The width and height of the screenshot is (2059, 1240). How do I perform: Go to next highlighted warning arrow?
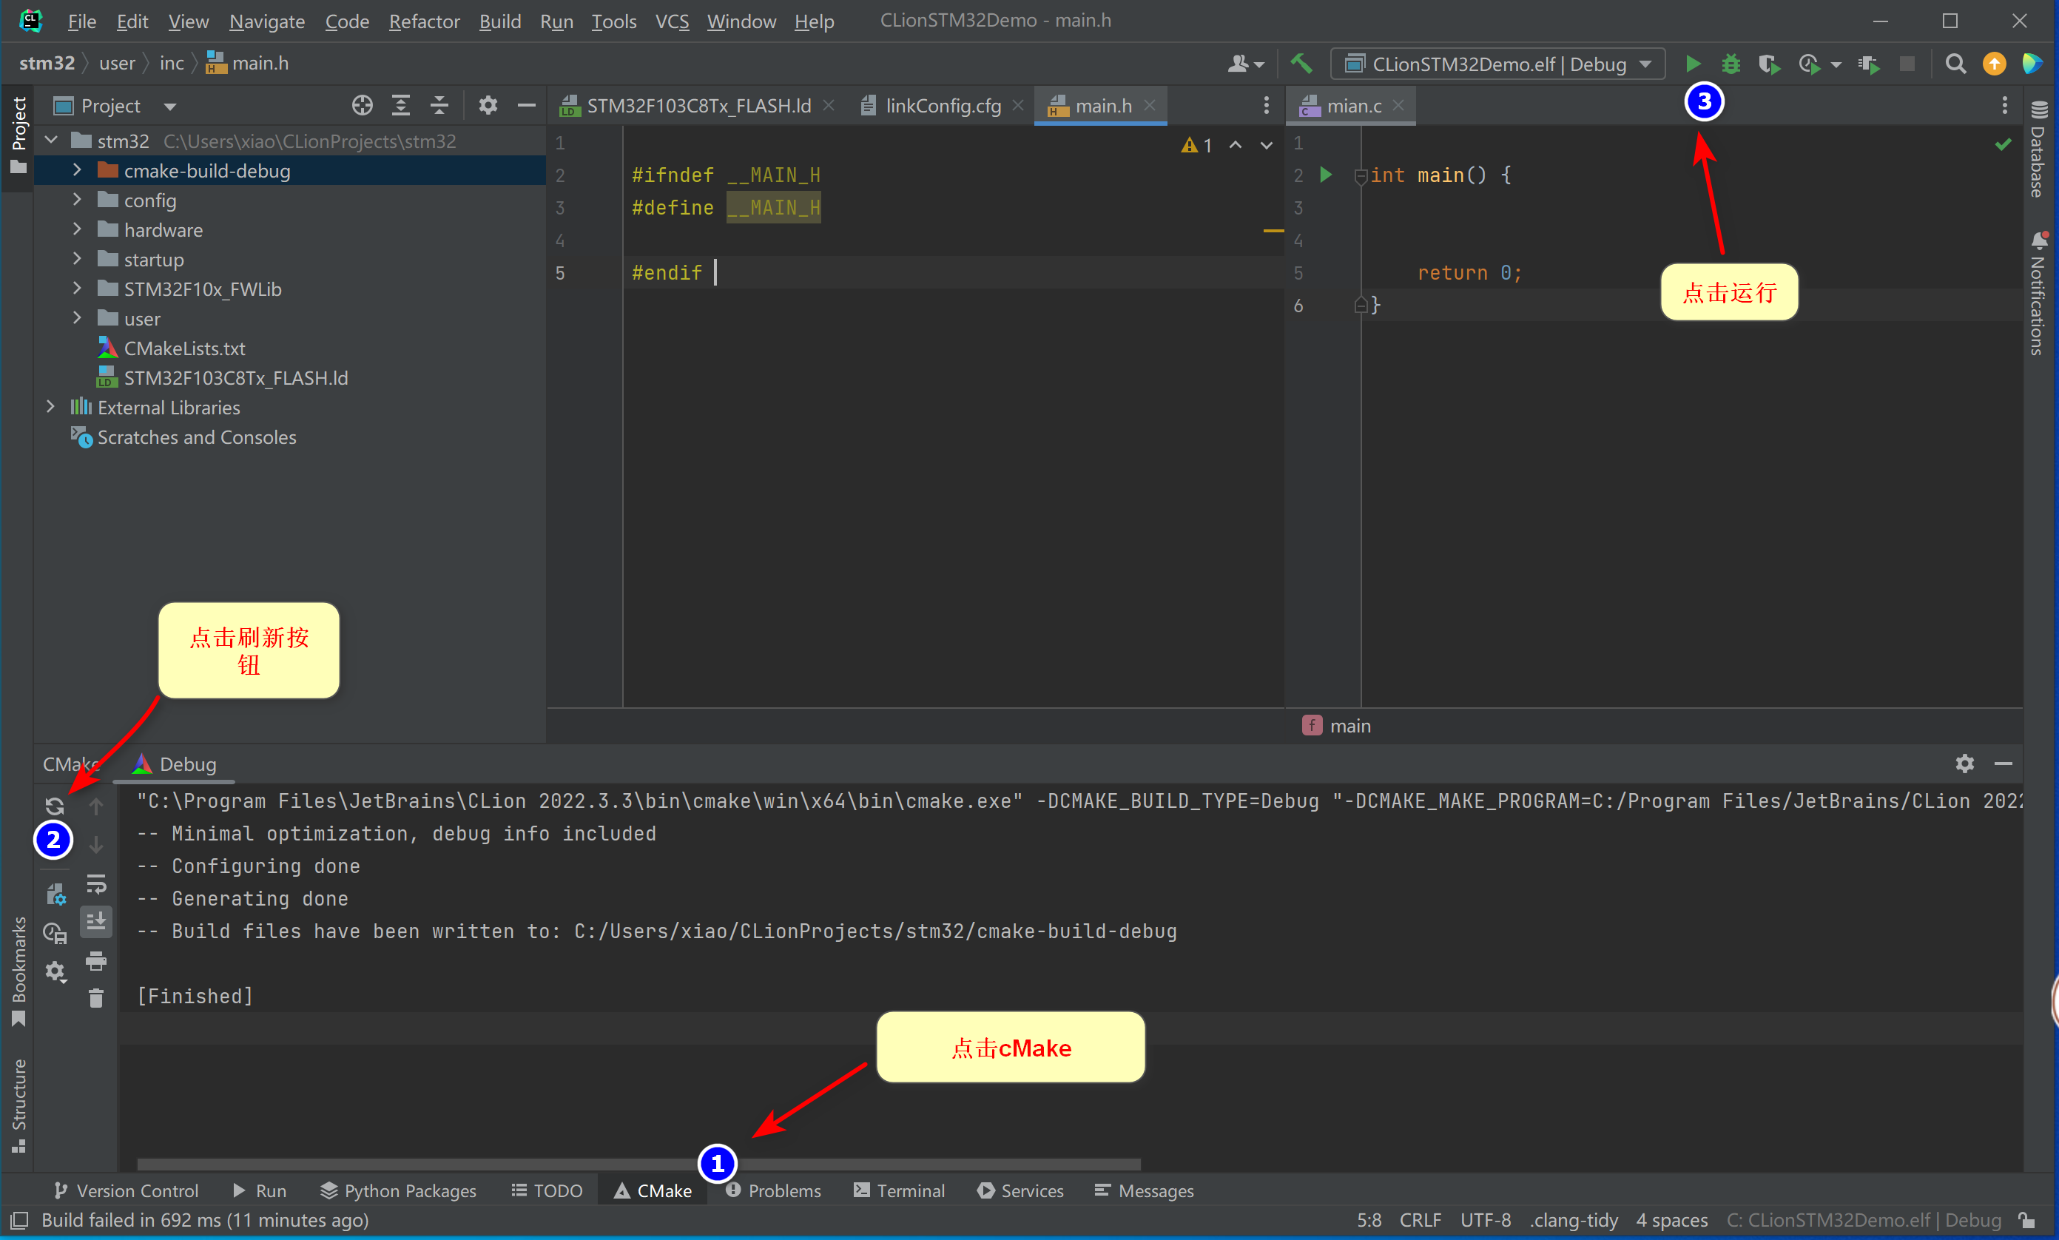tap(1267, 146)
